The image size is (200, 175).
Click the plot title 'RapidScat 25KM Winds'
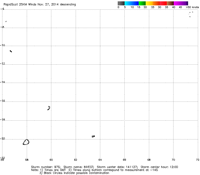click(x=20, y=5)
